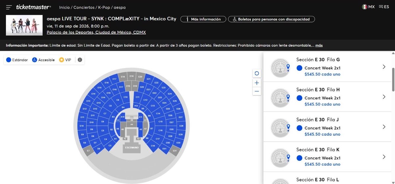Viewport: 395px width, 184px height.
Task: Select section C18 on the seat map
Action: [x=153, y=146]
